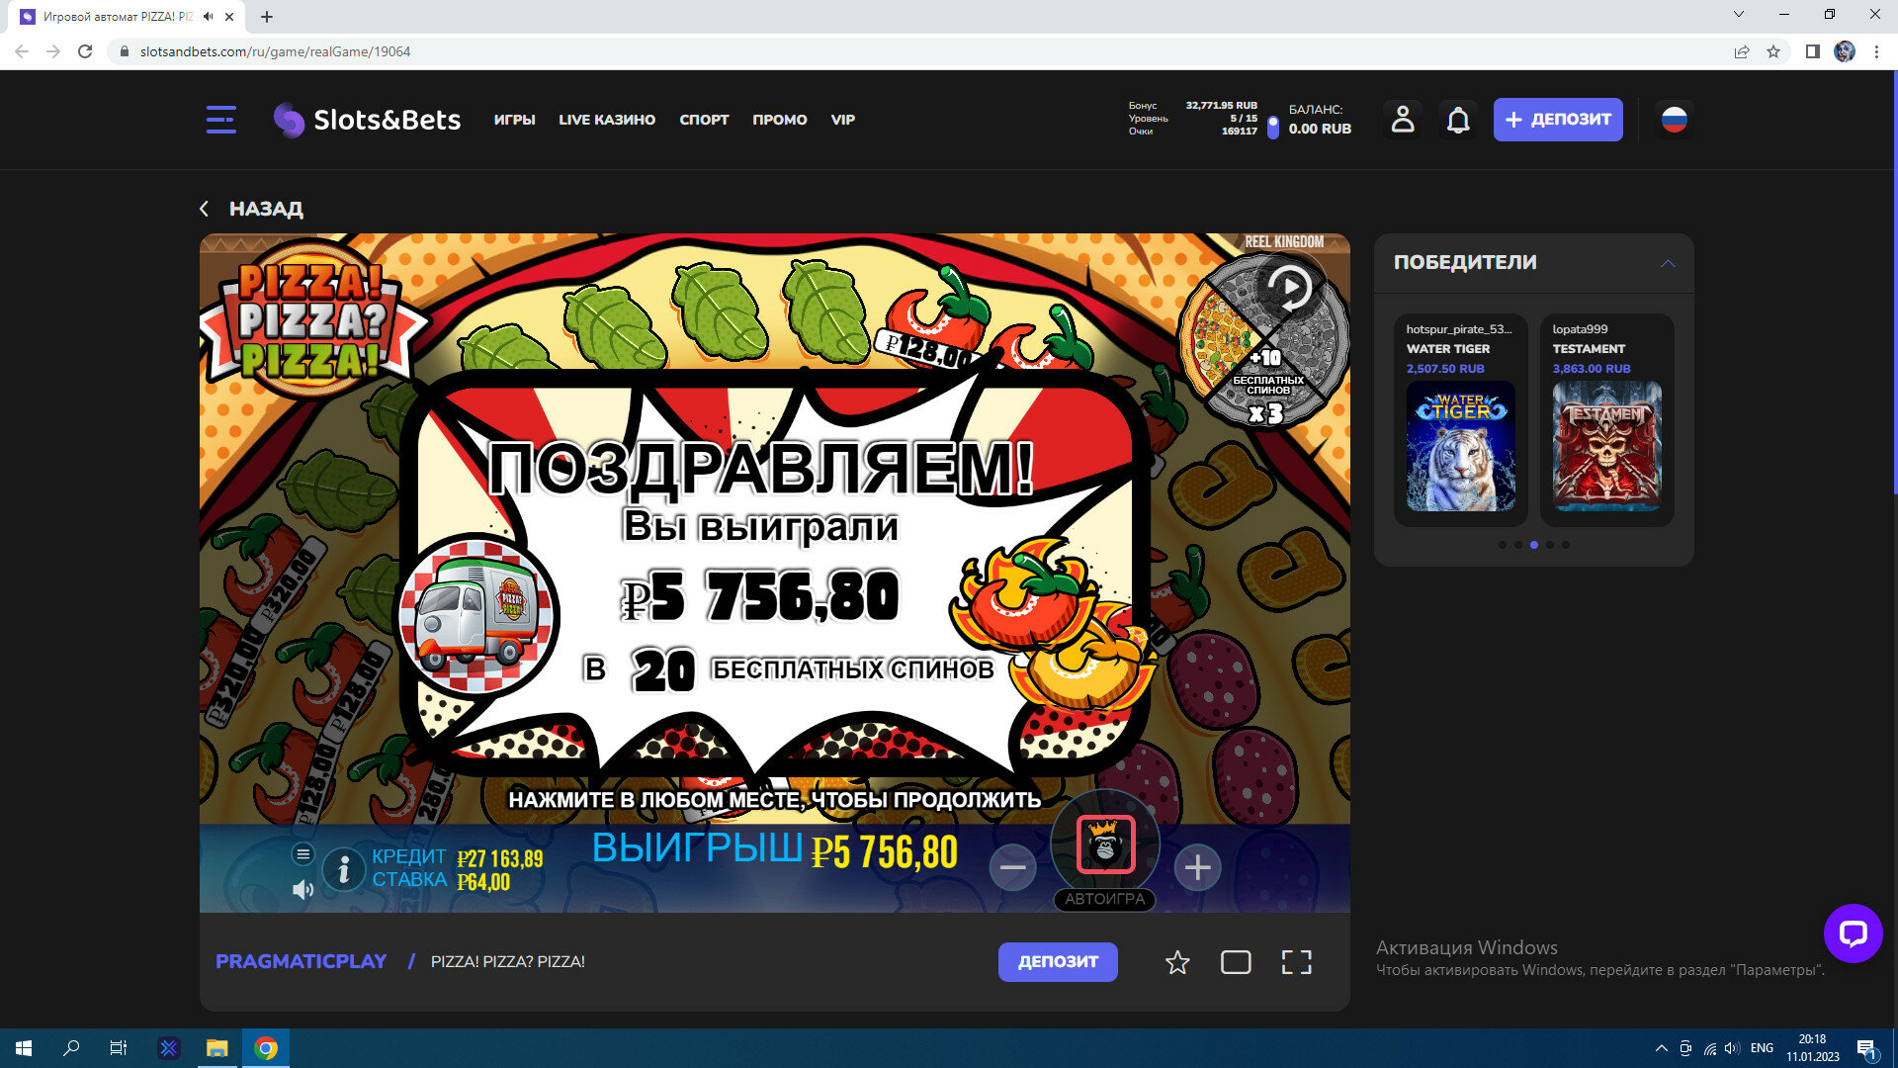Open the language selector flag
The height and width of the screenshot is (1068, 1898).
[1674, 120]
